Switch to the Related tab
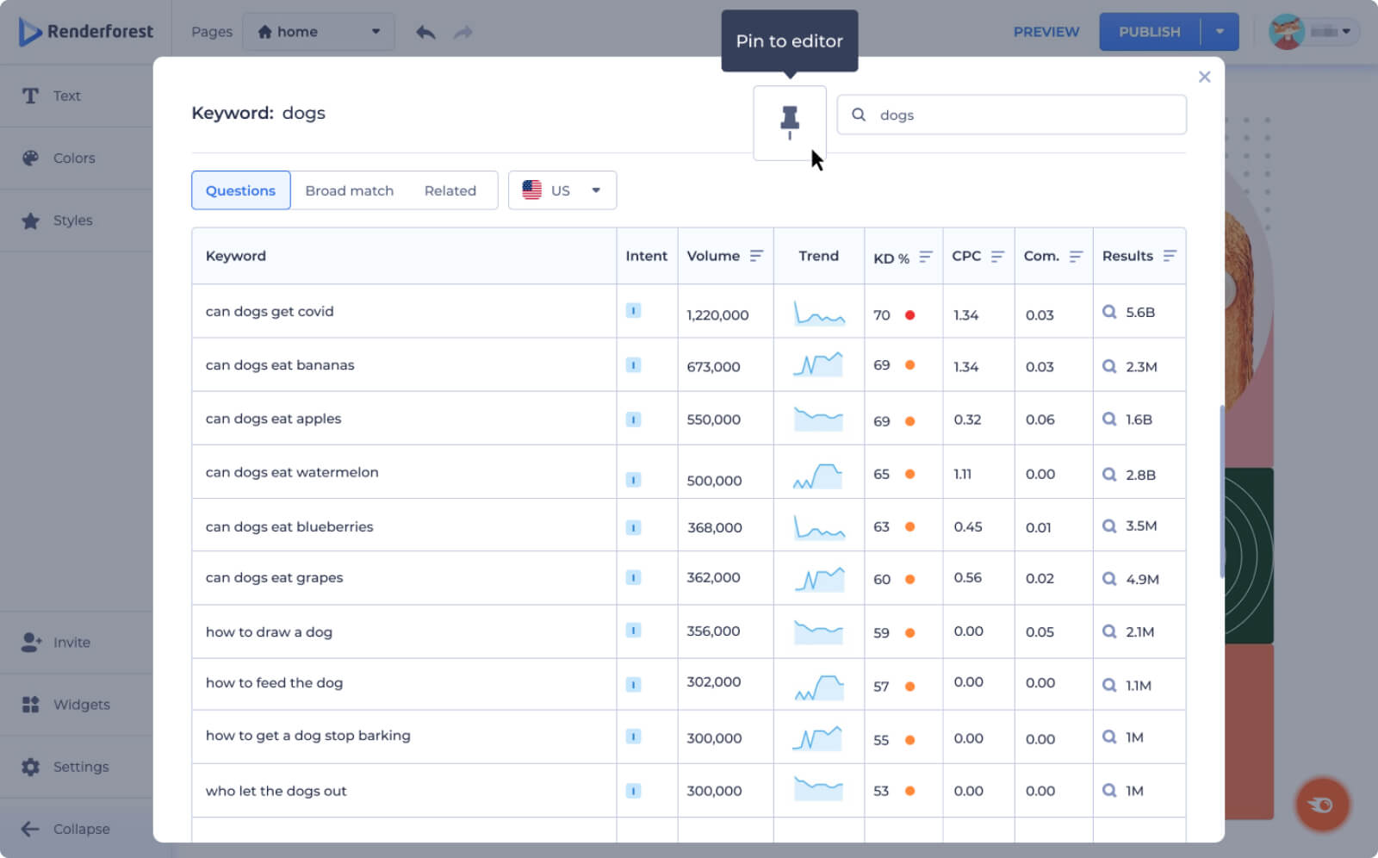This screenshot has width=1378, height=858. click(450, 190)
